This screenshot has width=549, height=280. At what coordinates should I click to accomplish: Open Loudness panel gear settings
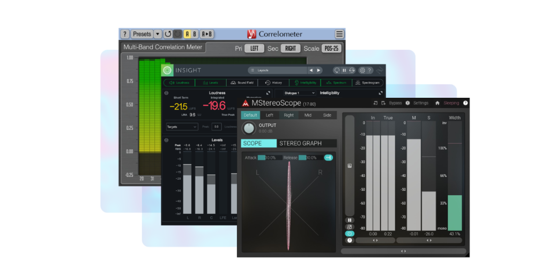click(166, 93)
